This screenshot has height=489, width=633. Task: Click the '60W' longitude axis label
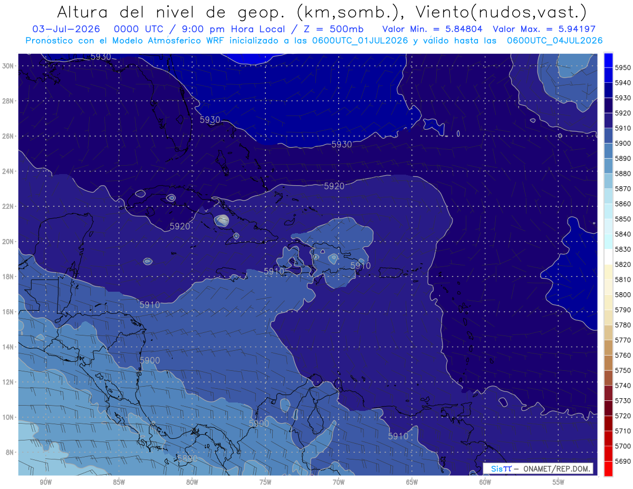(485, 482)
